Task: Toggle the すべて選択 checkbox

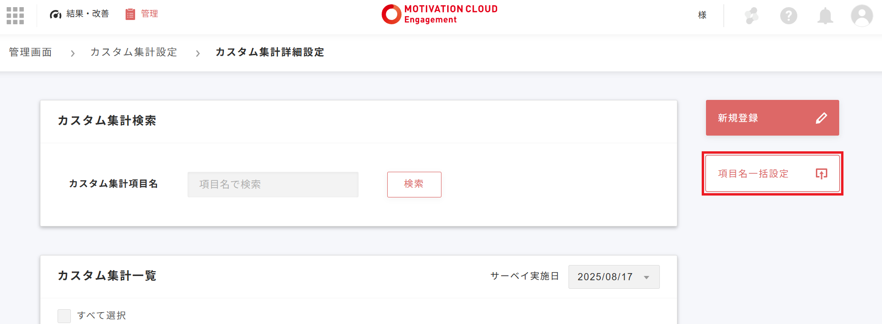Action: click(x=64, y=315)
